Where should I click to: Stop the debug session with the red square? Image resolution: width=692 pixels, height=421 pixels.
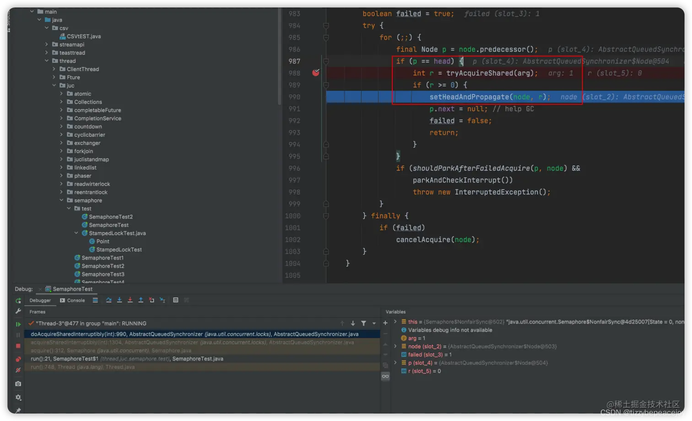(x=18, y=346)
